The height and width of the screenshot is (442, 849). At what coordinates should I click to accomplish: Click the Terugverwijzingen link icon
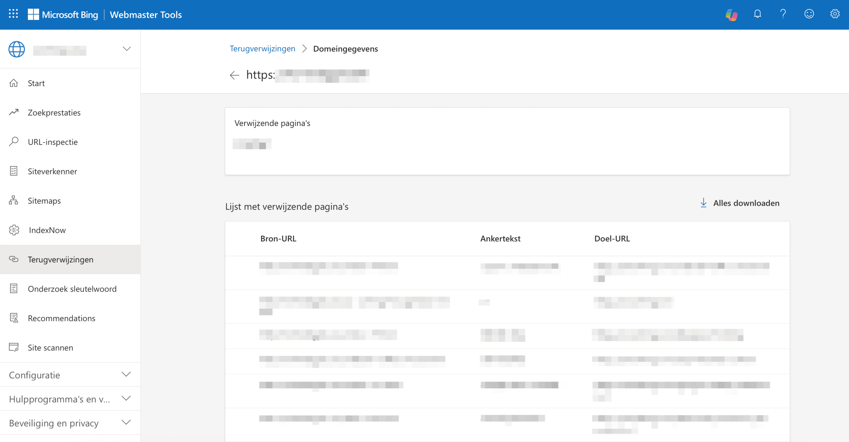tap(14, 259)
